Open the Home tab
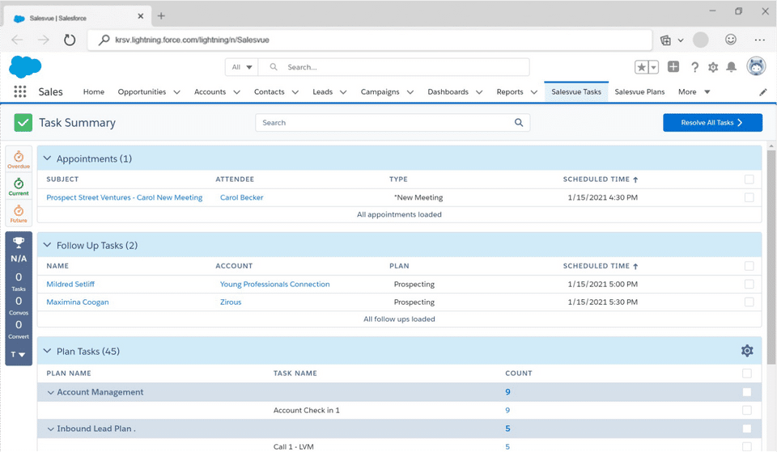This screenshot has width=777, height=452. click(94, 92)
